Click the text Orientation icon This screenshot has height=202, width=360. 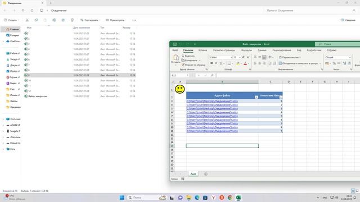[x=270, y=57]
